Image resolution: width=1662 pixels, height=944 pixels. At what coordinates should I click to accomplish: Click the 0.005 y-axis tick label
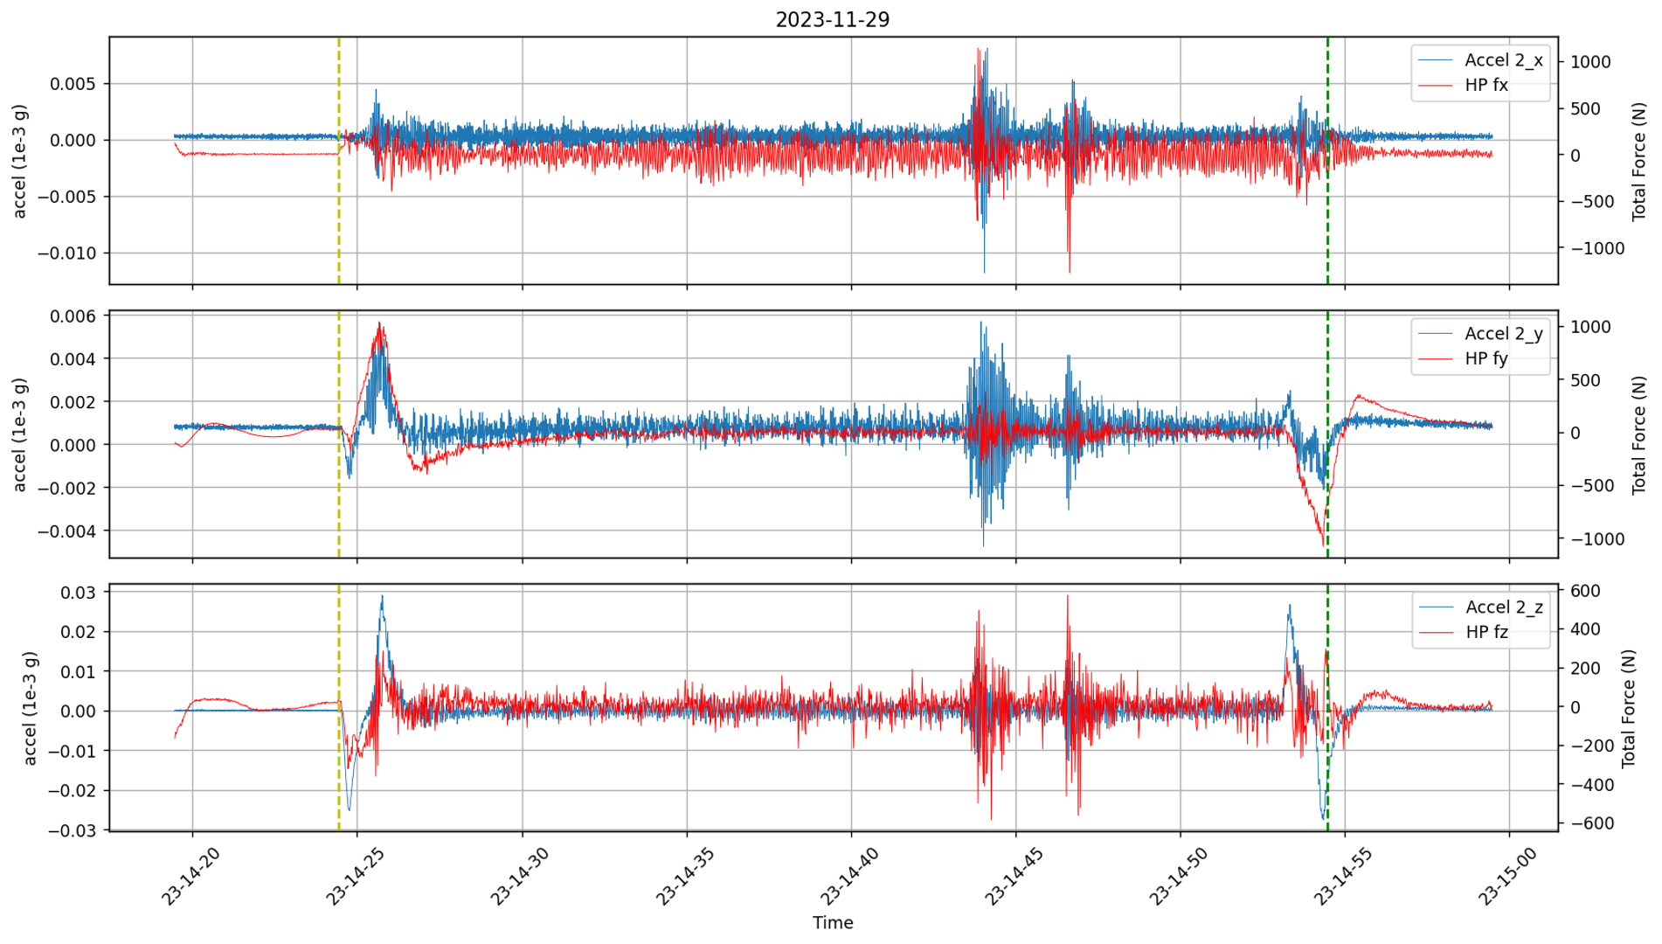[x=73, y=84]
